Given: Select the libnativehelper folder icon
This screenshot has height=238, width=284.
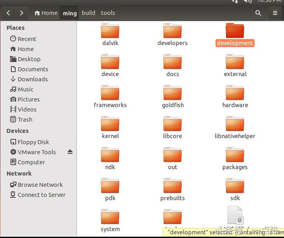Looking at the screenshot, I should (235, 123).
